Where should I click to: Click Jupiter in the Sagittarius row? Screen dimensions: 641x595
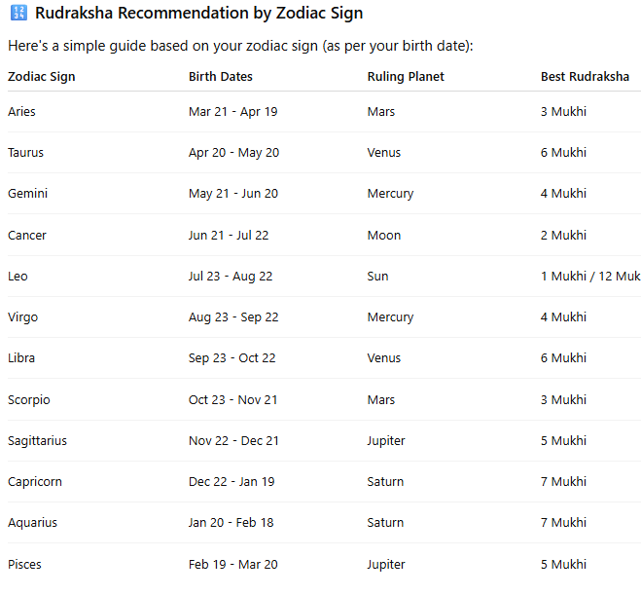coord(386,441)
